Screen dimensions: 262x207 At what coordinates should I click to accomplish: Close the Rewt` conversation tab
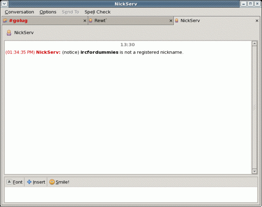click(x=171, y=21)
